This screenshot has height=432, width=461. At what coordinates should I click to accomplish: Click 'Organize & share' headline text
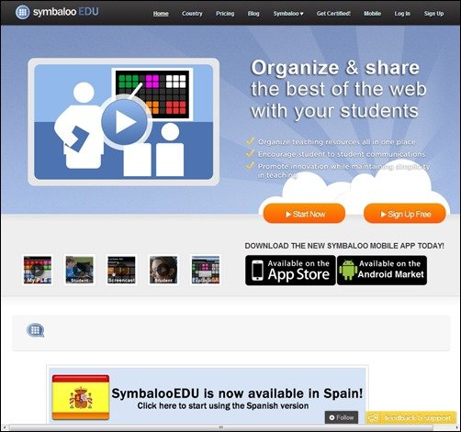335,68
